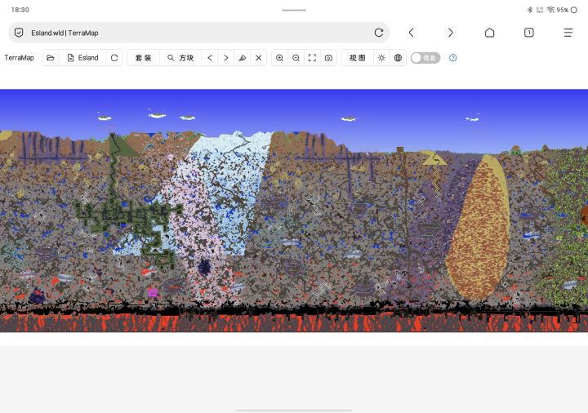The height and width of the screenshot is (413, 588).
Task: Go to browser home page
Action: [x=489, y=33]
